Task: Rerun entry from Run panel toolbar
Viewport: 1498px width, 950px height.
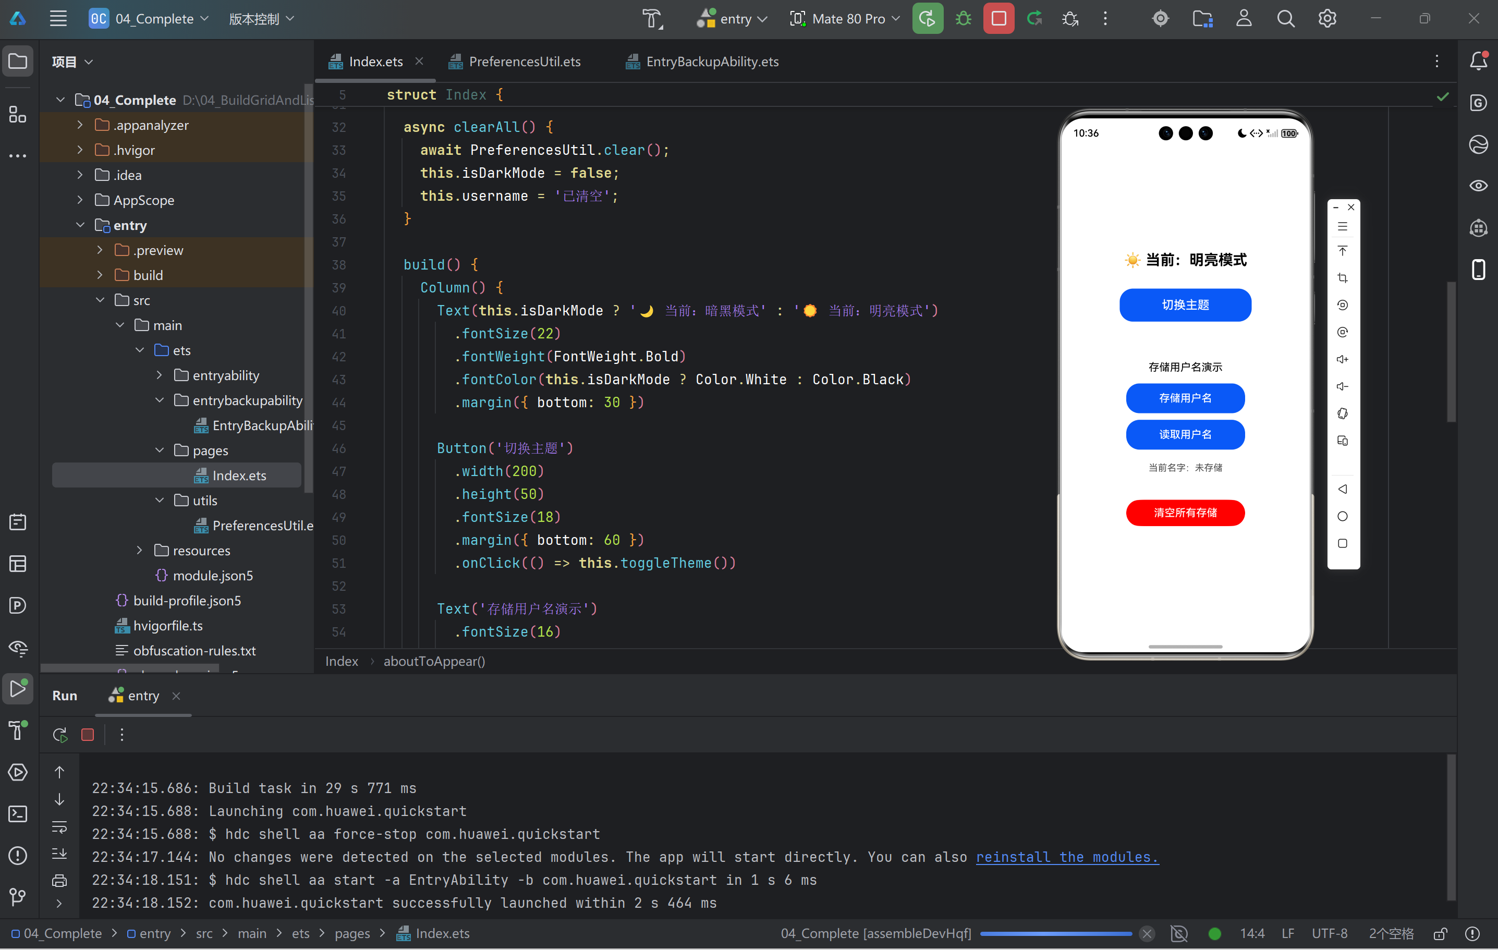Action: coord(60,735)
